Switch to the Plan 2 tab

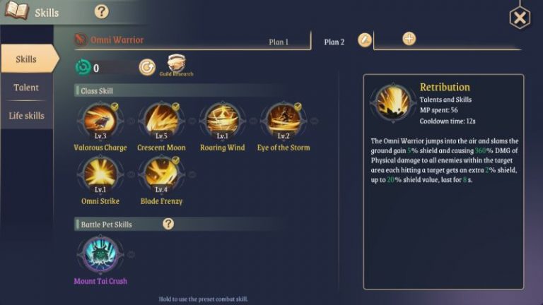(334, 42)
